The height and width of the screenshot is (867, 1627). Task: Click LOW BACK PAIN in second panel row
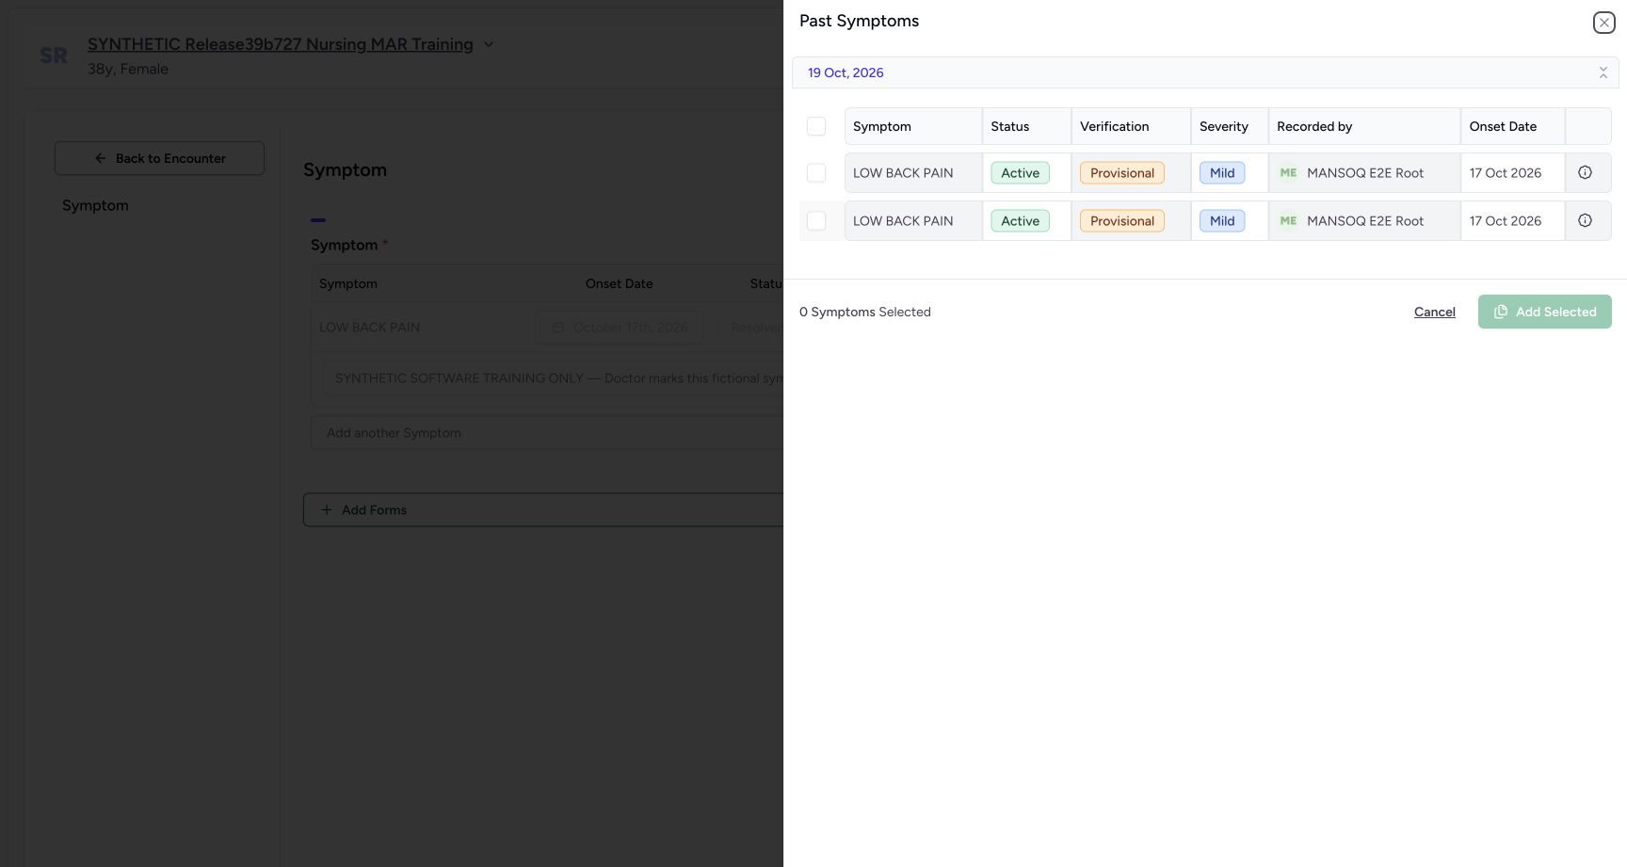pos(902,220)
